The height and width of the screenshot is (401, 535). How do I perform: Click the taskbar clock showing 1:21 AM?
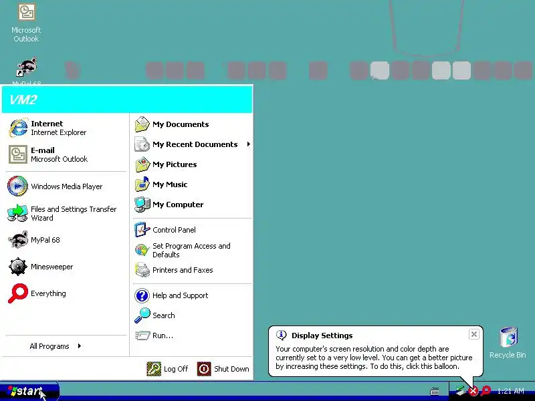(x=510, y=391)
